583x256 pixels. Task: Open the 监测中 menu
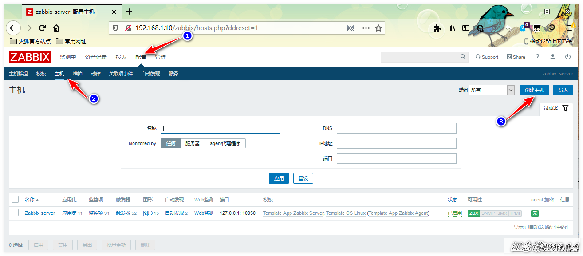point(68,57)
